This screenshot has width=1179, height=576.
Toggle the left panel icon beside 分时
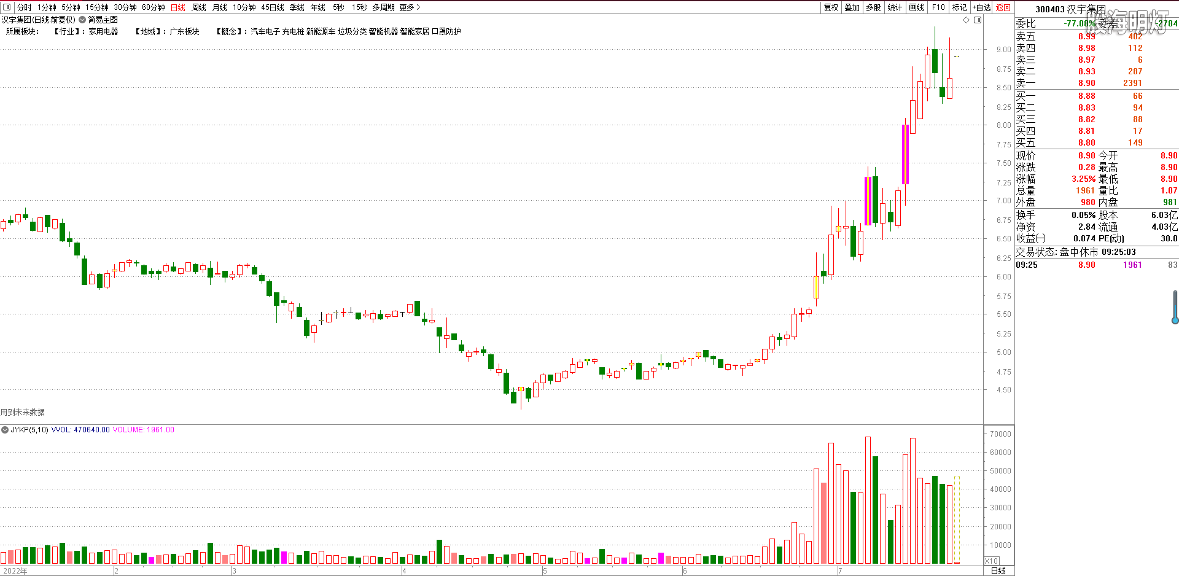point(7,7)
